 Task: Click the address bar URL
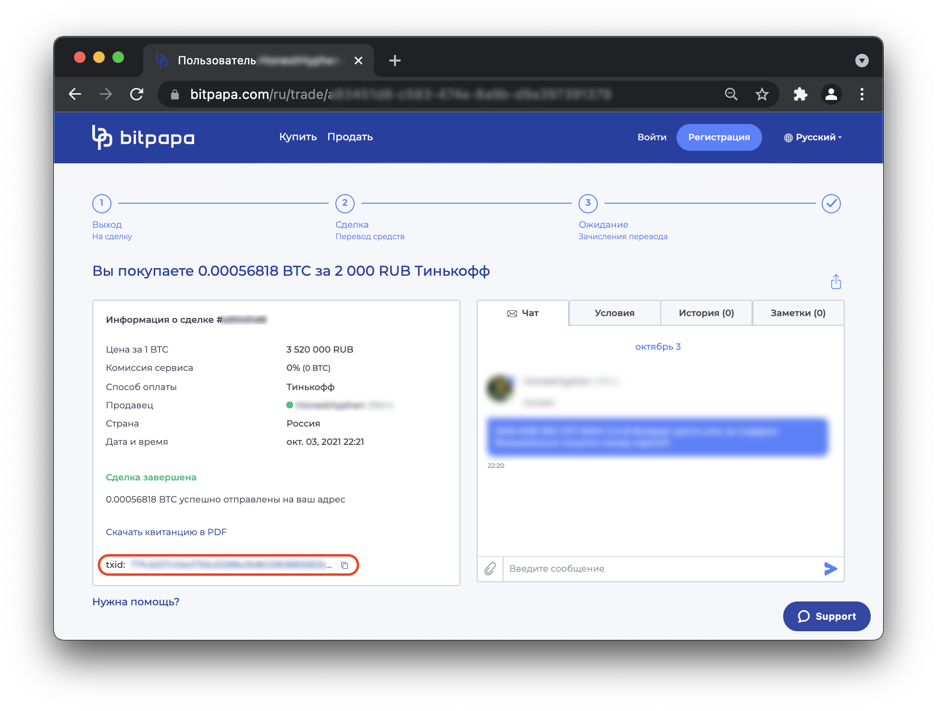[401, 95]
